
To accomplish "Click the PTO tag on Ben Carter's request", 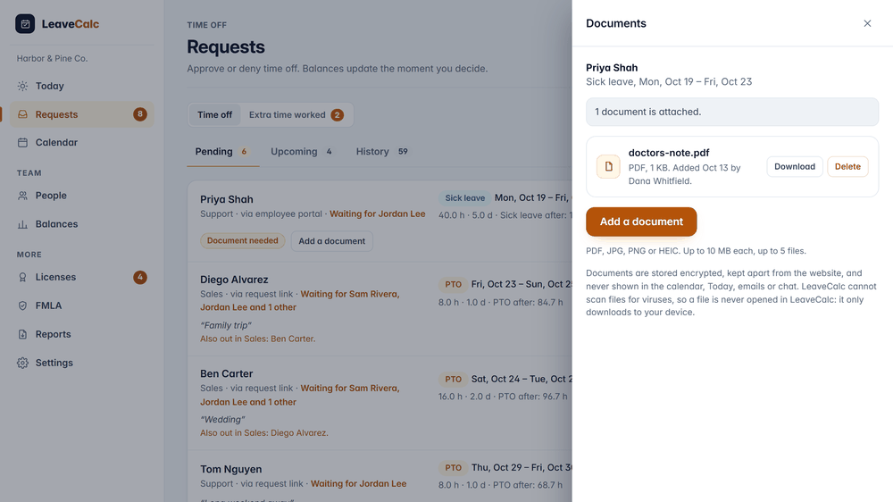I will [454, 379].
